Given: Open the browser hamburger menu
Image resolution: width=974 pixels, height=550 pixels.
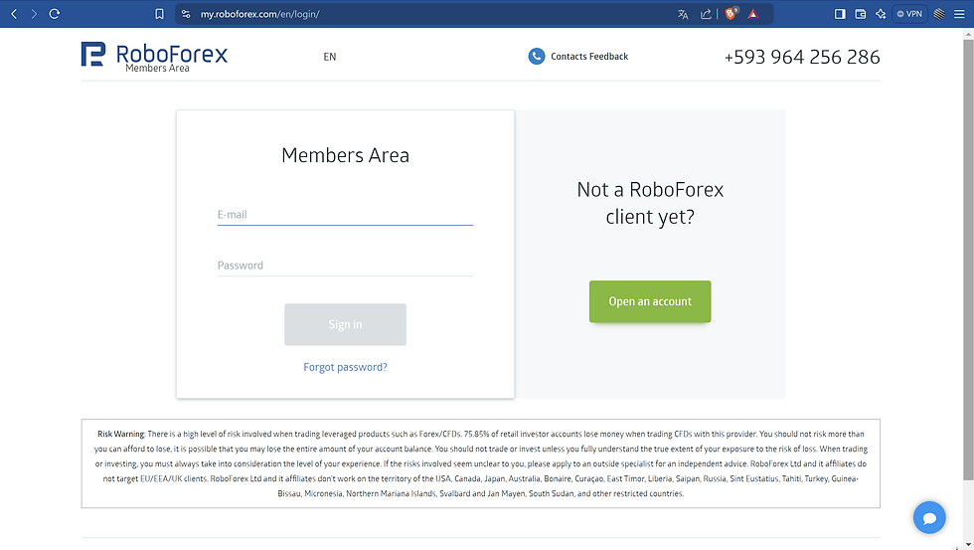Looking at the screenshot, I should (959, 14).
